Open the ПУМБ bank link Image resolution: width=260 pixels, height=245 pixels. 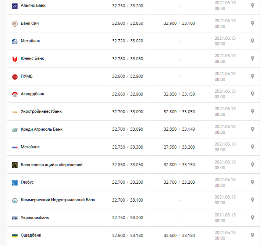26,76
